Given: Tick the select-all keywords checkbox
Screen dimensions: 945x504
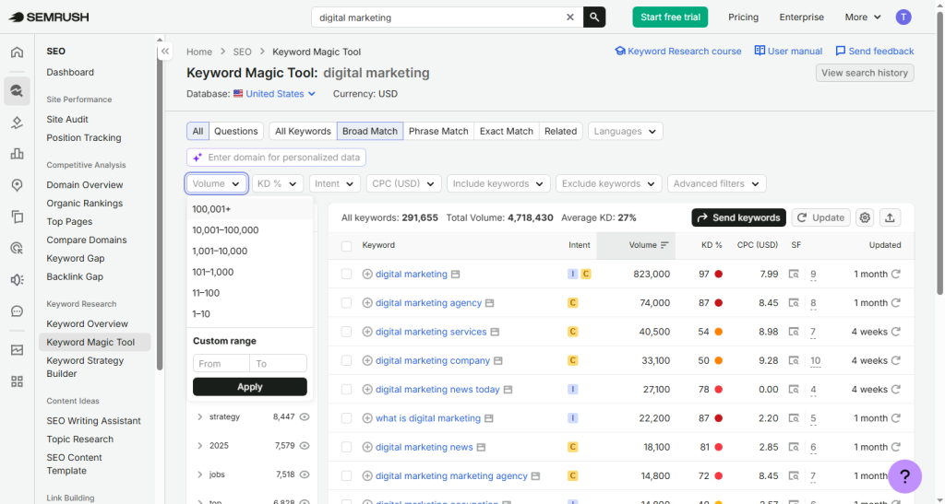Looking at the screenshot, I should [347, 246].
